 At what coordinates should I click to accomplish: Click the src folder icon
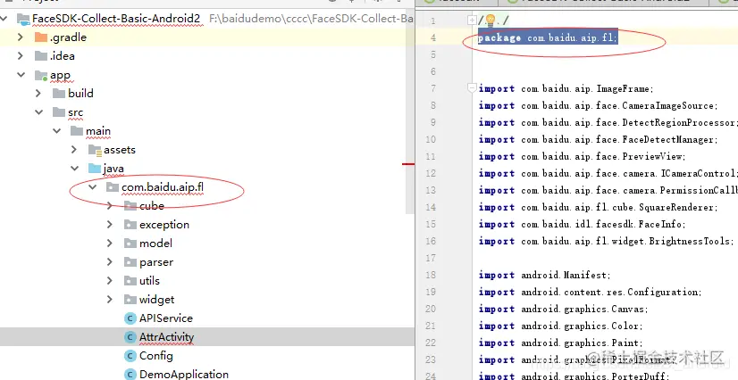[x=59, y=112]
